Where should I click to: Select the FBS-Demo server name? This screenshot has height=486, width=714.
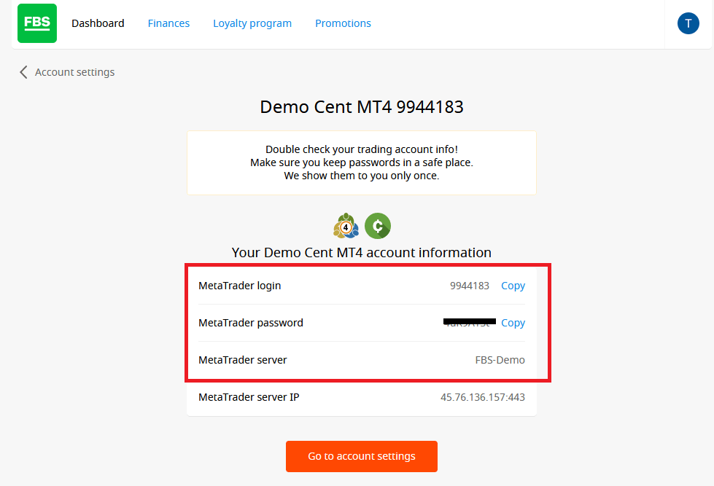tap(500, 360)
